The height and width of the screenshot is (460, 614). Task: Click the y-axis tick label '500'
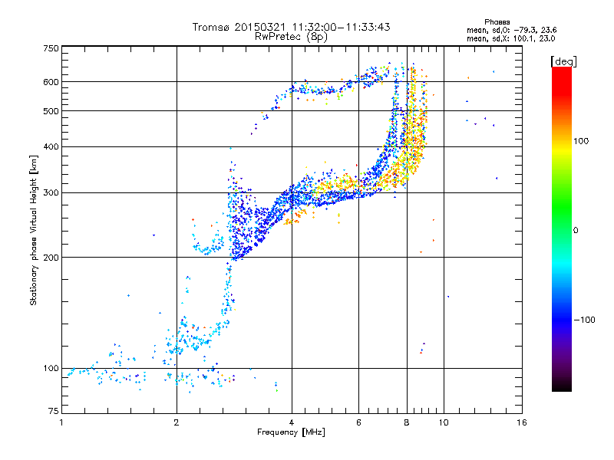51,111
